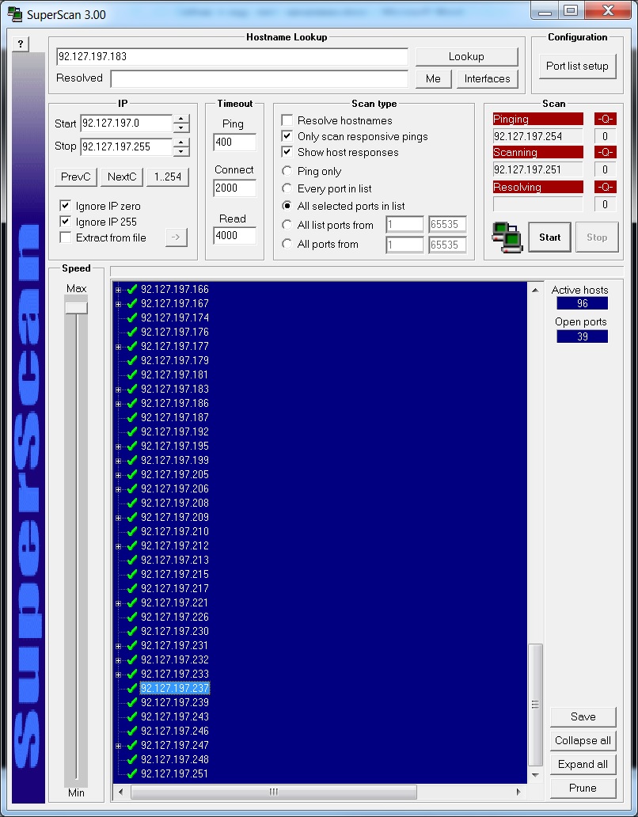Click PrevC button

pyautogui.click(x=75, y=177)
